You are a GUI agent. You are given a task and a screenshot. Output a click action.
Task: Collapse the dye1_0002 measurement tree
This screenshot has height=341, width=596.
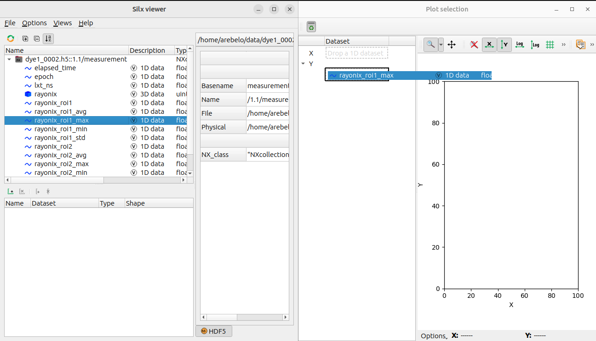pyautogui.click(x=9, y=59)
